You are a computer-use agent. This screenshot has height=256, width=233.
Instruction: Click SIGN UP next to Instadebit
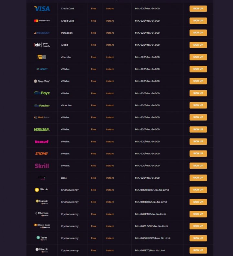(198, 33)
